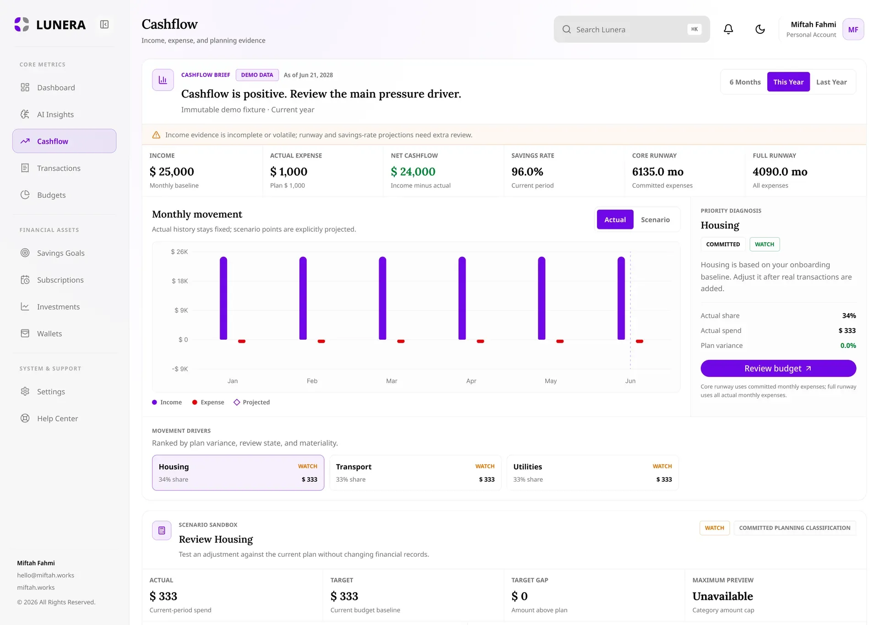Viewport: 879px width, 625px height.
Task: Select the Last Year range
Action: click(831, 82)
